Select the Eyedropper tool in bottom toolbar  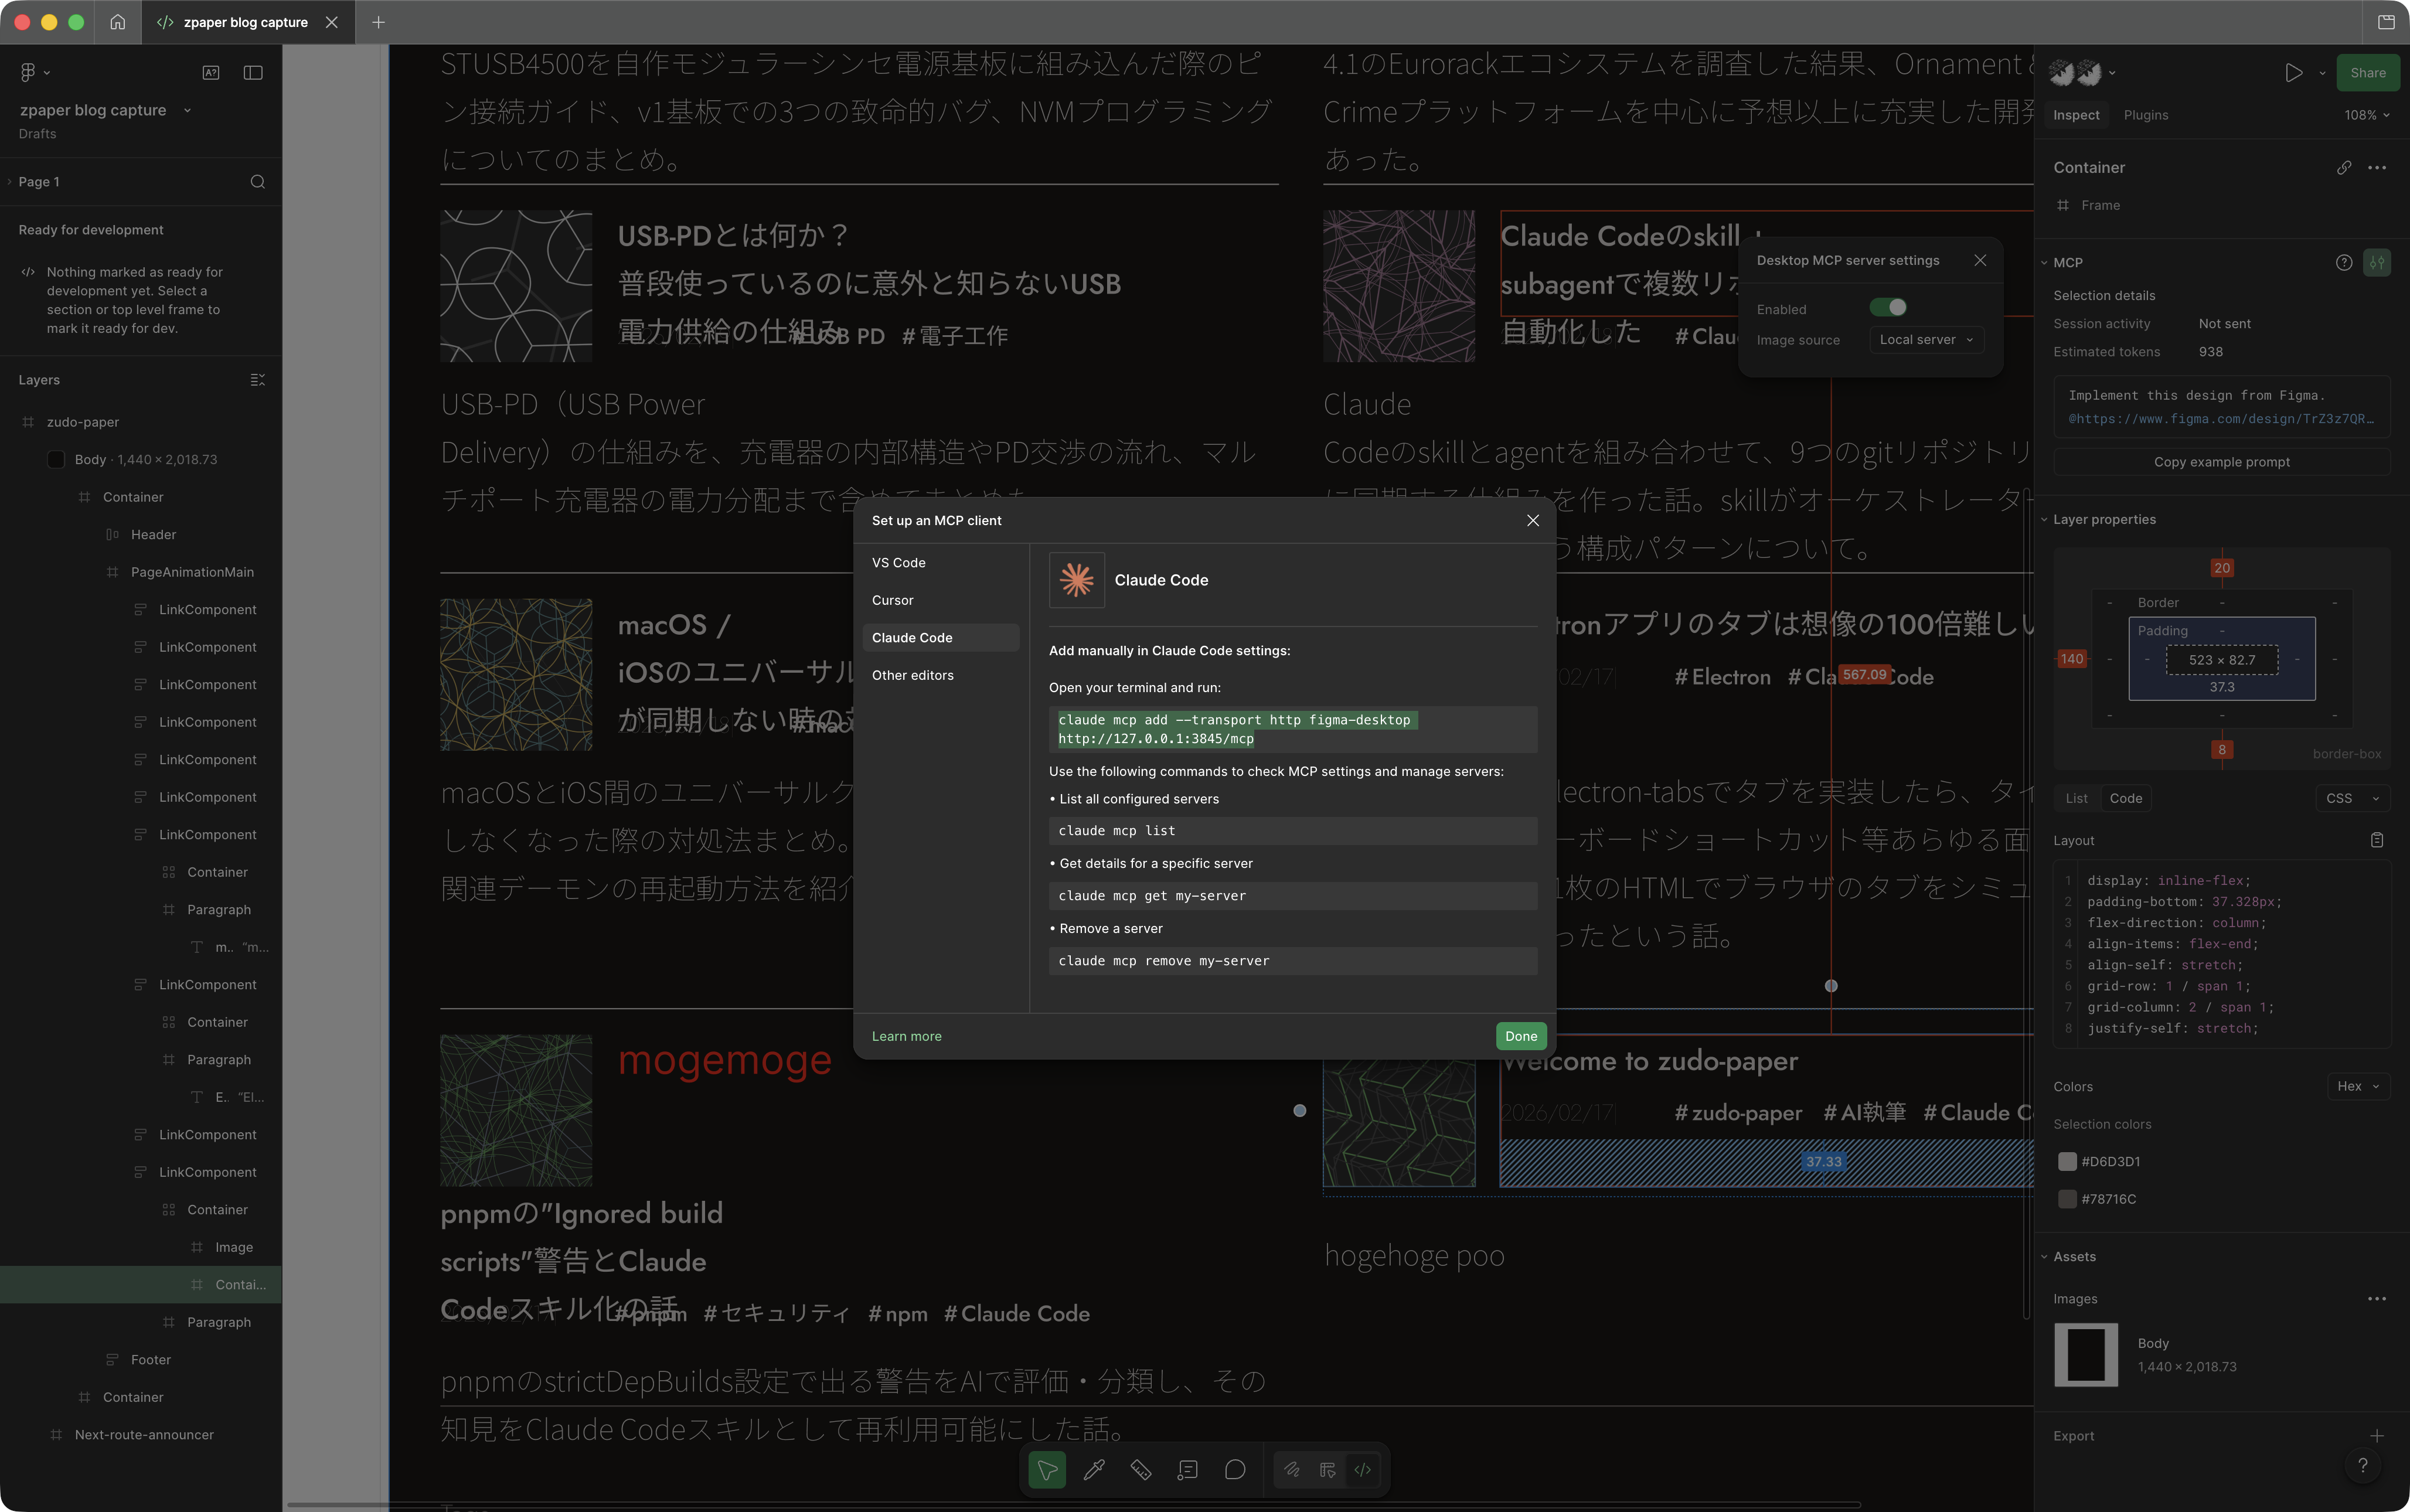tap(1093, 1469)
